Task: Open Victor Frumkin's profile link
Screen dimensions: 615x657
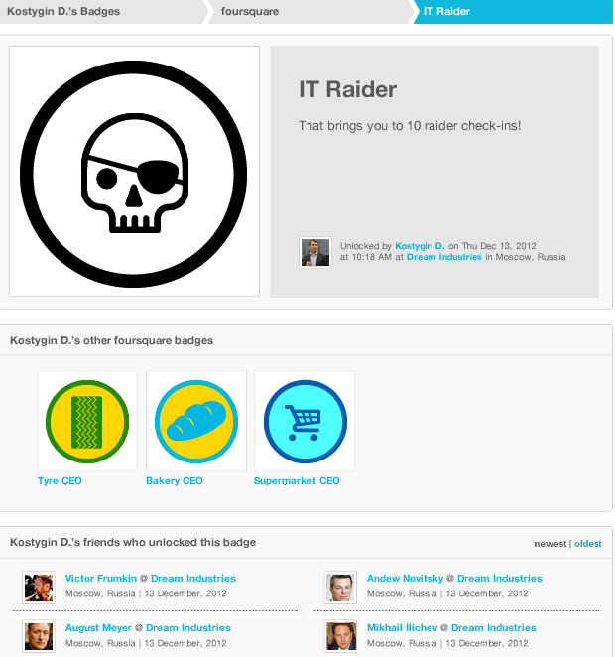Action: (101, 579)
